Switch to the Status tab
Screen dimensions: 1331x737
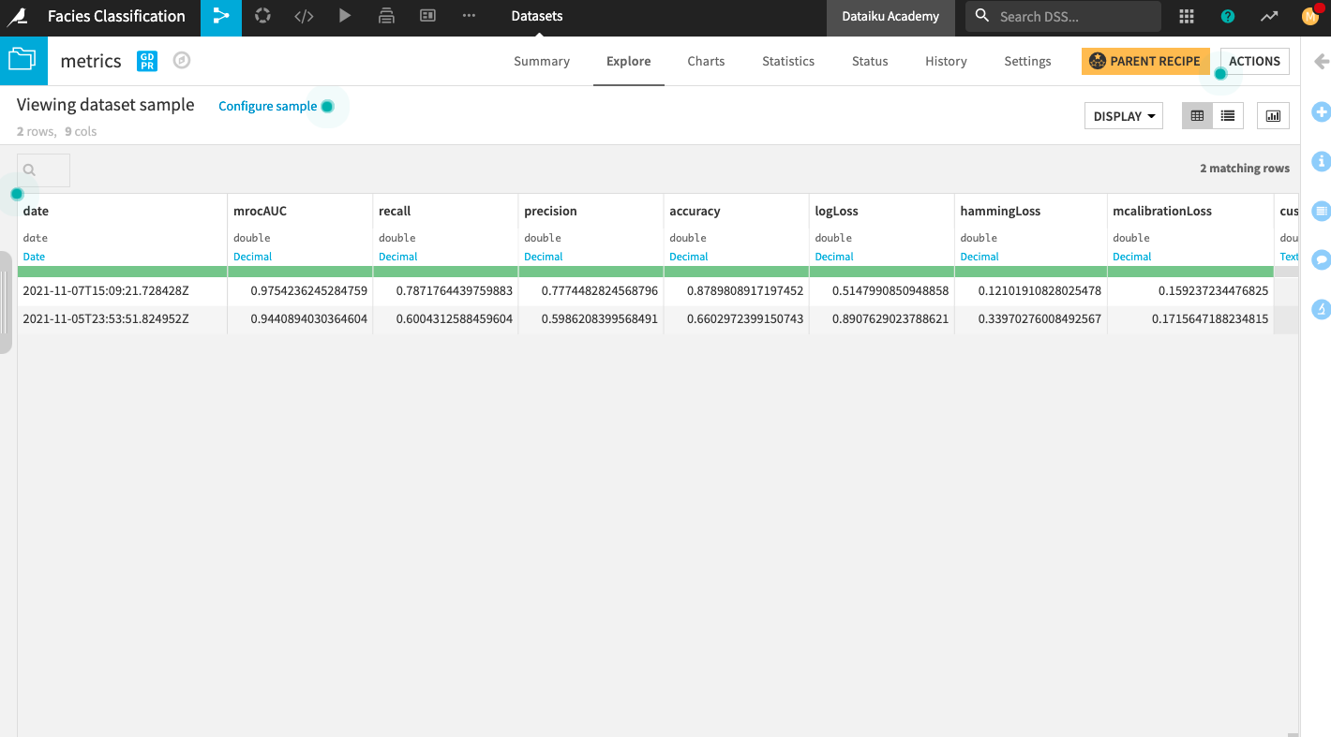tap(870, 61)
